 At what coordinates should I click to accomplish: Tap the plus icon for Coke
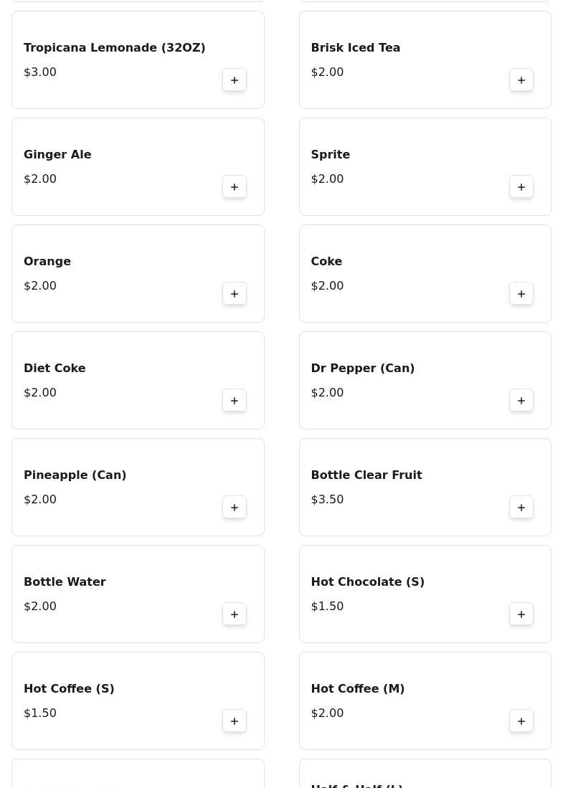(521, 294)
